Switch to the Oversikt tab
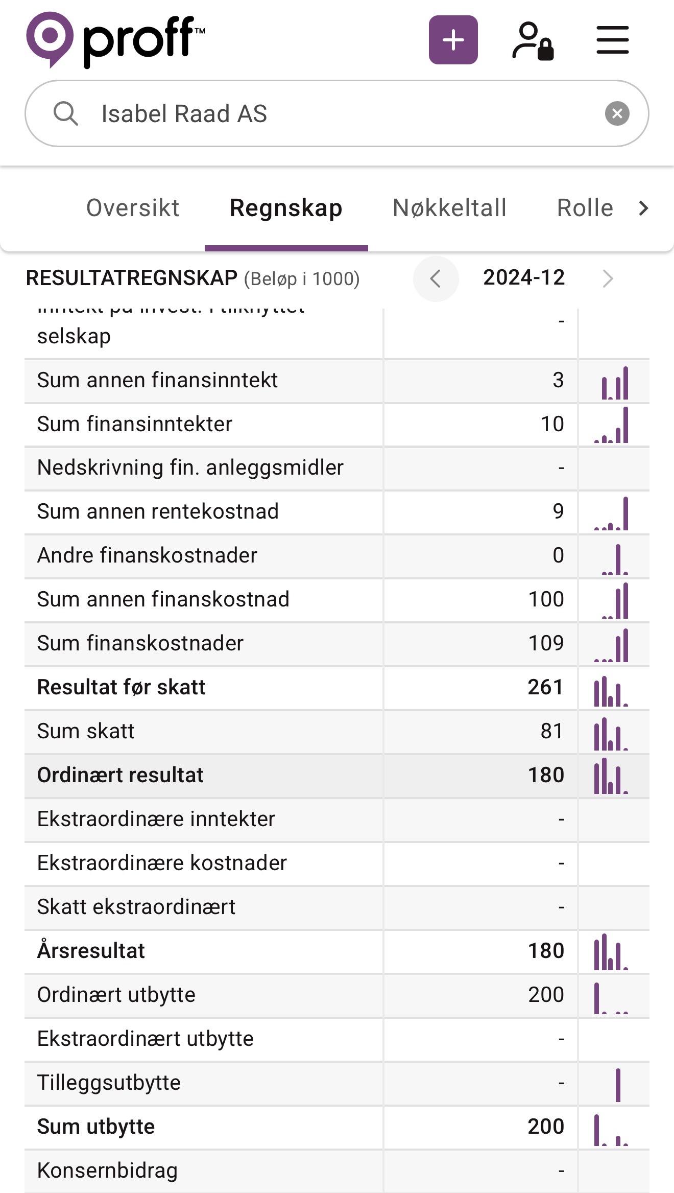 click(x=133, y=208)
